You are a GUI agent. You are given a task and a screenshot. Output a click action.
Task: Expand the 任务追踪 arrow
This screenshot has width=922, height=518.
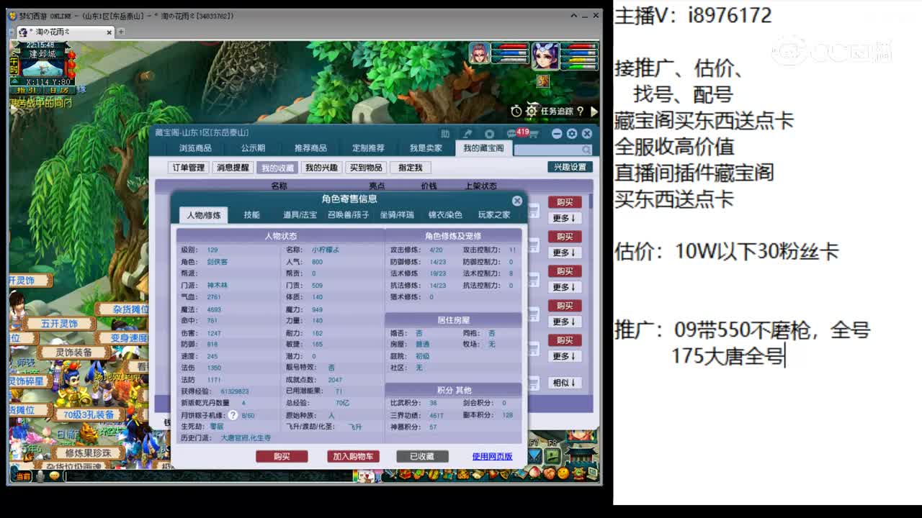594,112
